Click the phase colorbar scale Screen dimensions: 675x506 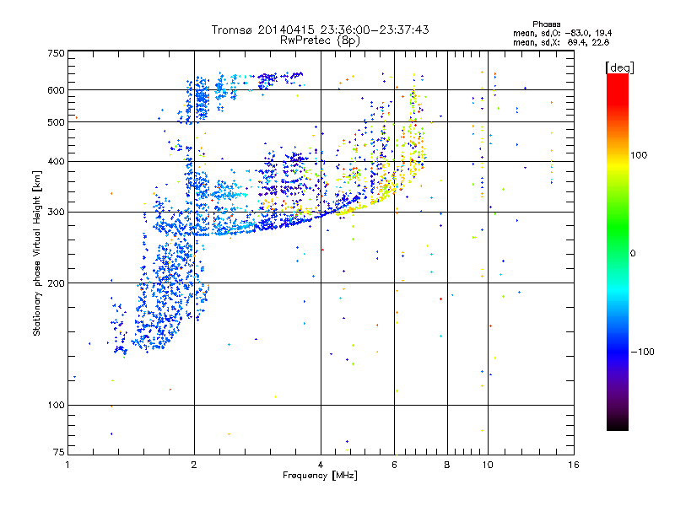pyautogui.click(x=618, y=252)
